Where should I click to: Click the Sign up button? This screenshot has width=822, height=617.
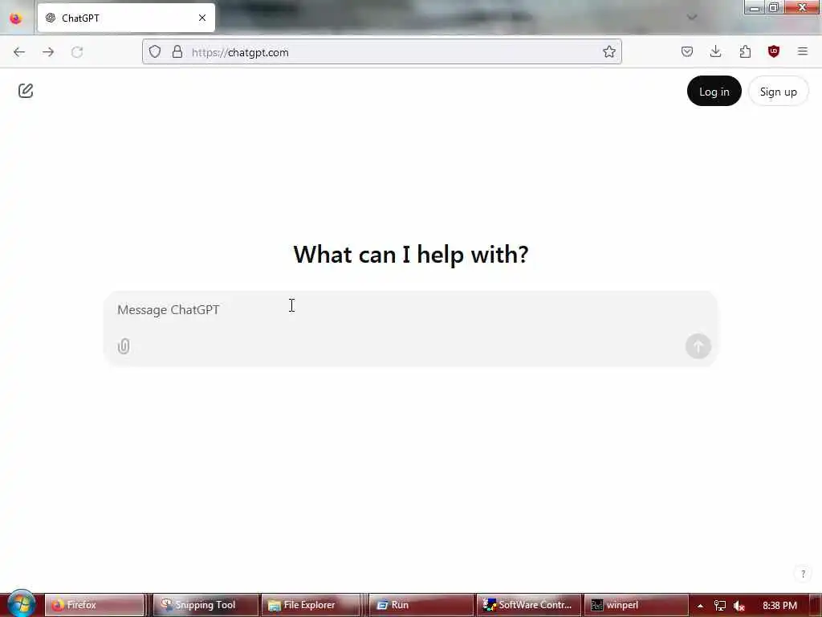(779, 92)
